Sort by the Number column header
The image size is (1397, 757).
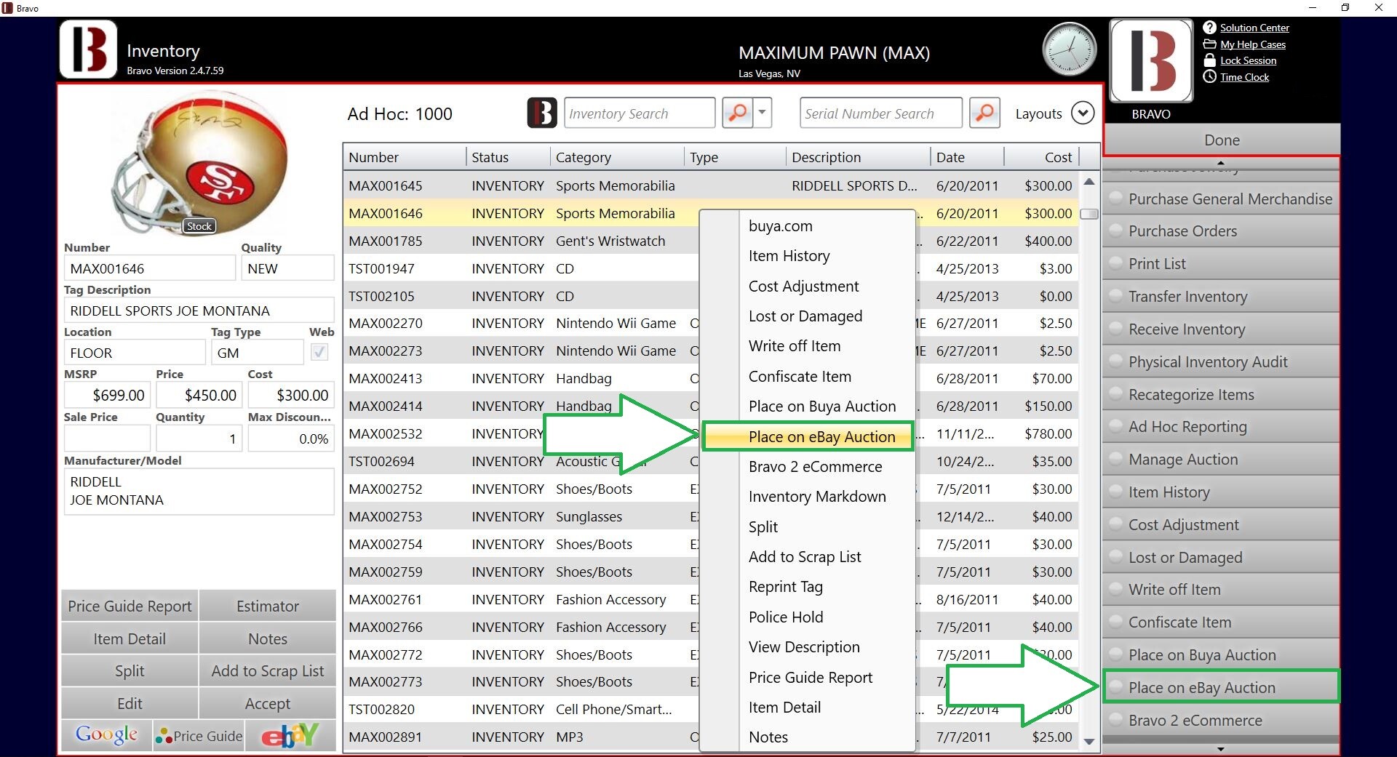(405, 157)
